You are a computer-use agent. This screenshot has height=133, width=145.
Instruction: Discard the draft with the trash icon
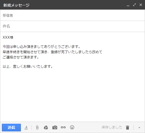coord(128,127)
